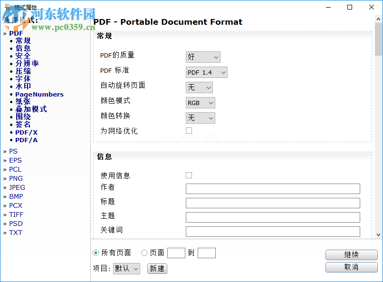This screenshot has width=383, height=282.
Task: Select the TIFF output format
Action: (16, 214)
